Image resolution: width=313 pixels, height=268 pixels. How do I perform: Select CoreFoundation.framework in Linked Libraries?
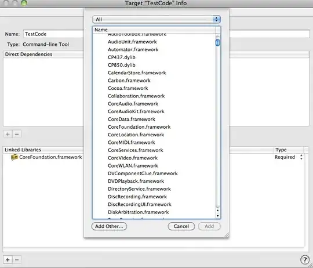point(50,157)
